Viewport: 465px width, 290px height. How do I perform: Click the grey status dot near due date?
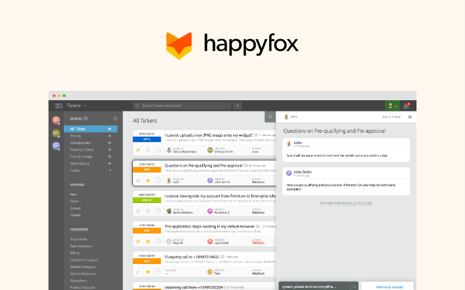[x=410, y=117]
